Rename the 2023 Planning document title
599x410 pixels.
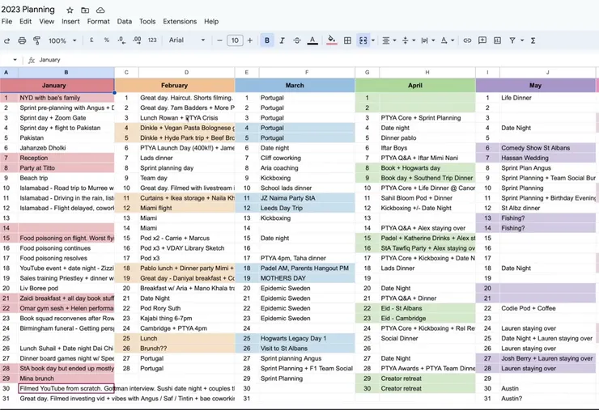click(28, 10)
